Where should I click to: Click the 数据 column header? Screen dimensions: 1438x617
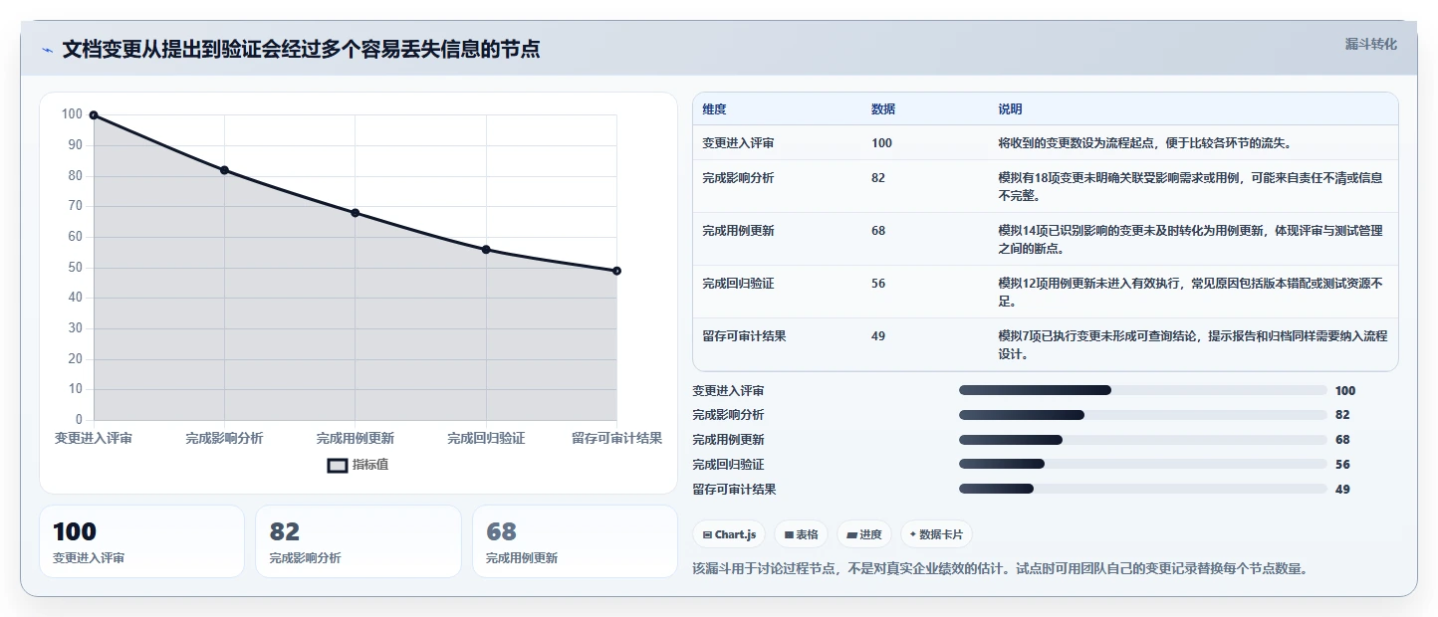click(883, 109)
